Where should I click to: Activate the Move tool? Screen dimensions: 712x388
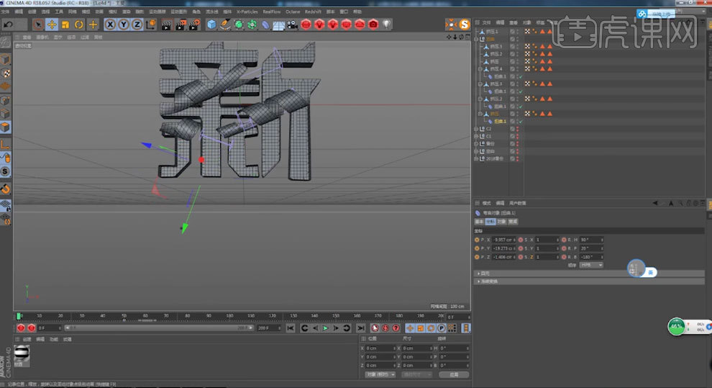point(52,24)
